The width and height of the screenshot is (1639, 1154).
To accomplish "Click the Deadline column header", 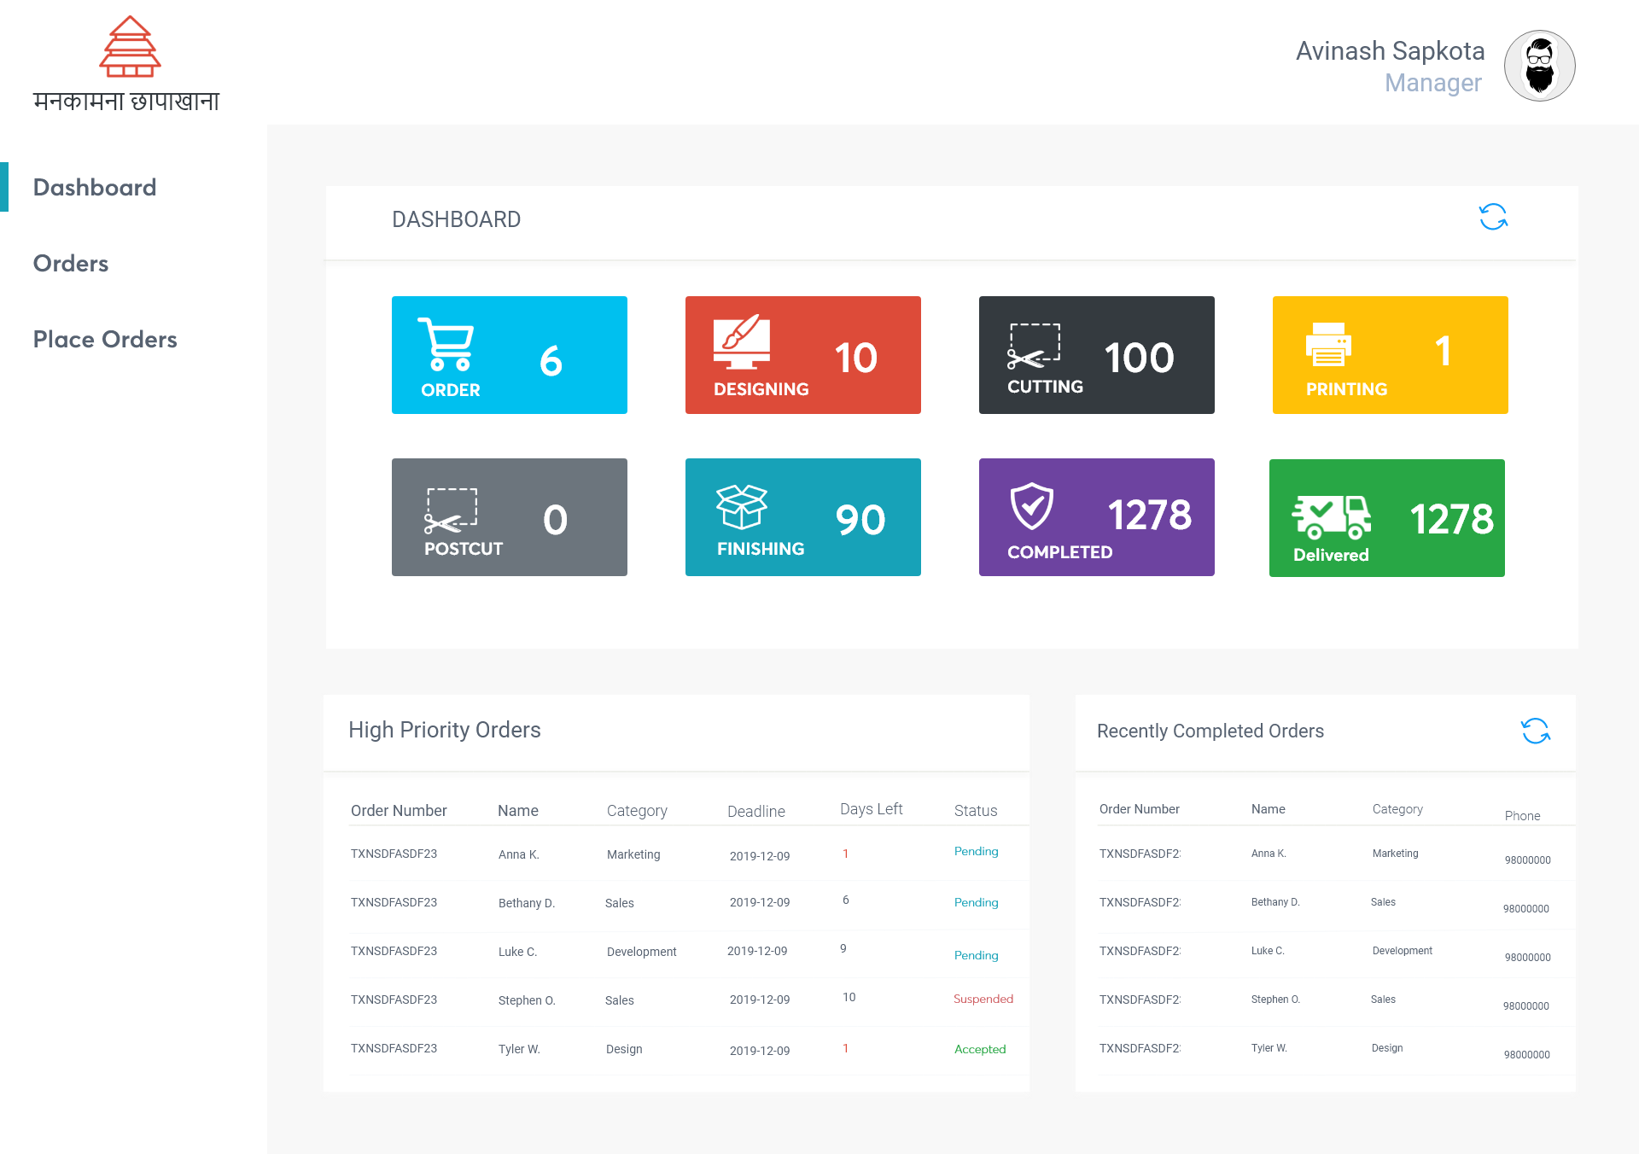I will point(755,811).
